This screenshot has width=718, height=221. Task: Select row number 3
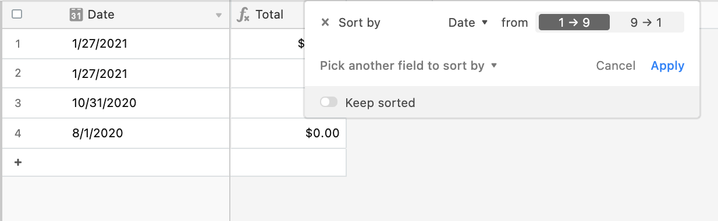point(17,103)
